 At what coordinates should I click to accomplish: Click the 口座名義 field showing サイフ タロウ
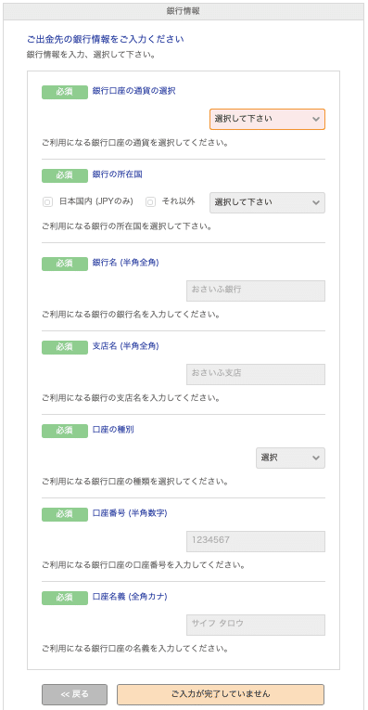256,625
